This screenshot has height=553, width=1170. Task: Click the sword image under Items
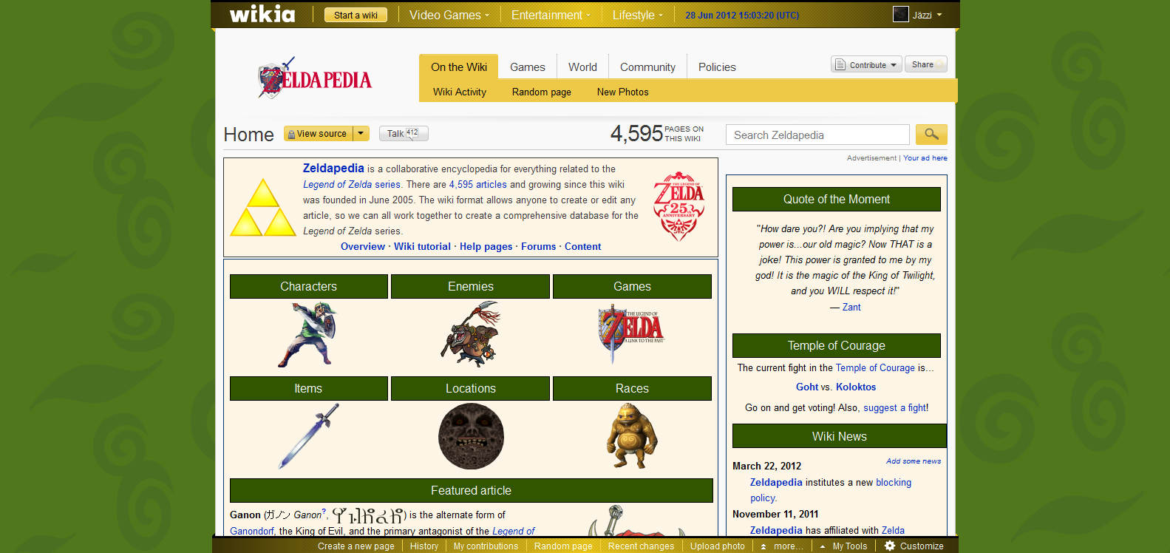(x=308, y=436)
